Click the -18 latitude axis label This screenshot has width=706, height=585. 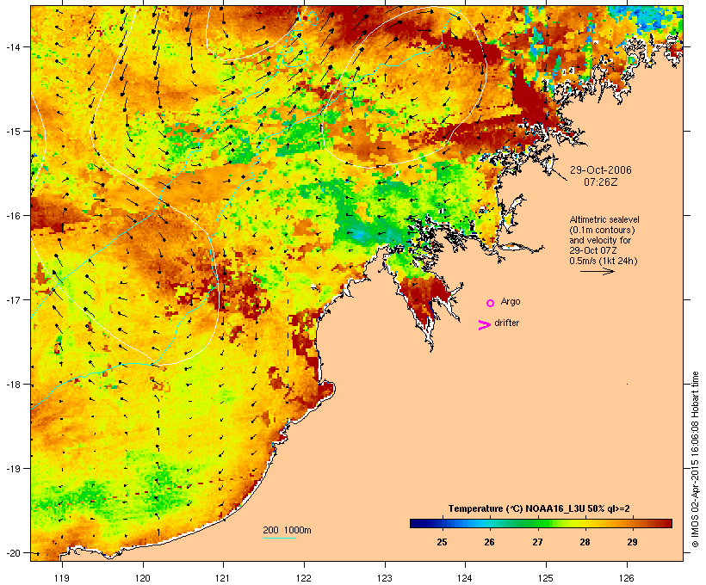click(13, 384)
